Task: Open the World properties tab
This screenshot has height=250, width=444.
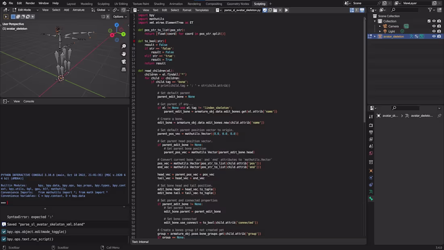Action: (371, 153)
